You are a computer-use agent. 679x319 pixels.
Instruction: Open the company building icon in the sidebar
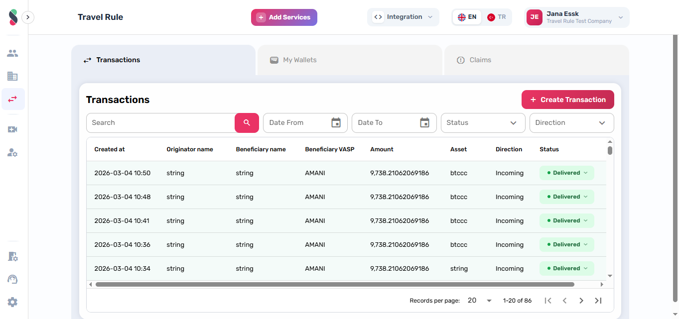pyautogui.click(x=12, y=76)
